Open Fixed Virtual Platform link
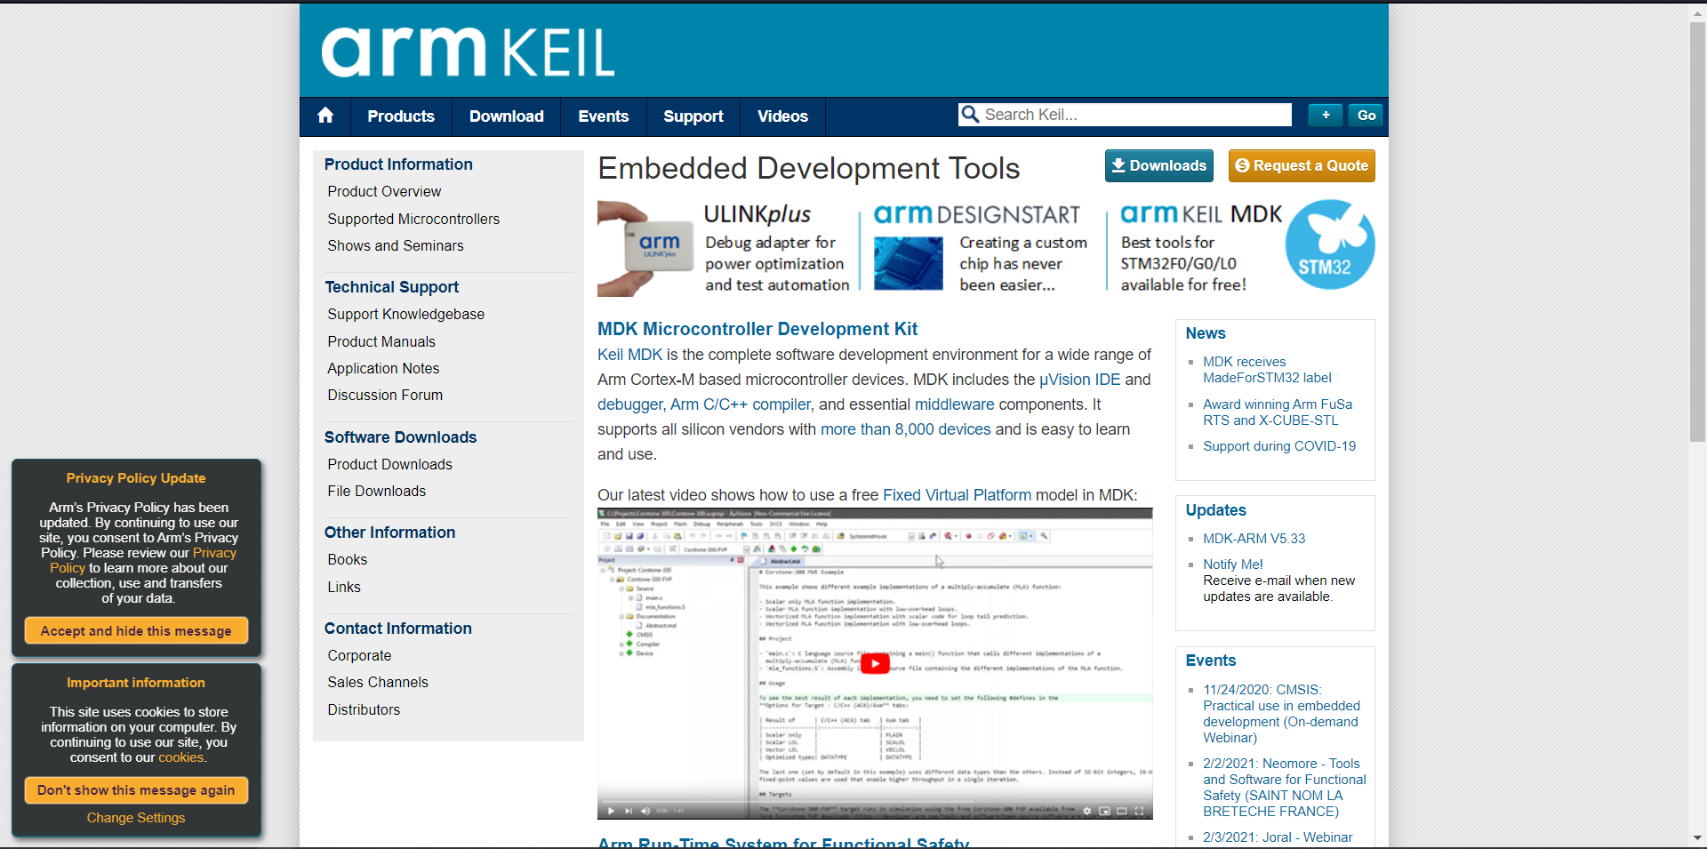Screen dimensions: 1707x849 [957, 495]
